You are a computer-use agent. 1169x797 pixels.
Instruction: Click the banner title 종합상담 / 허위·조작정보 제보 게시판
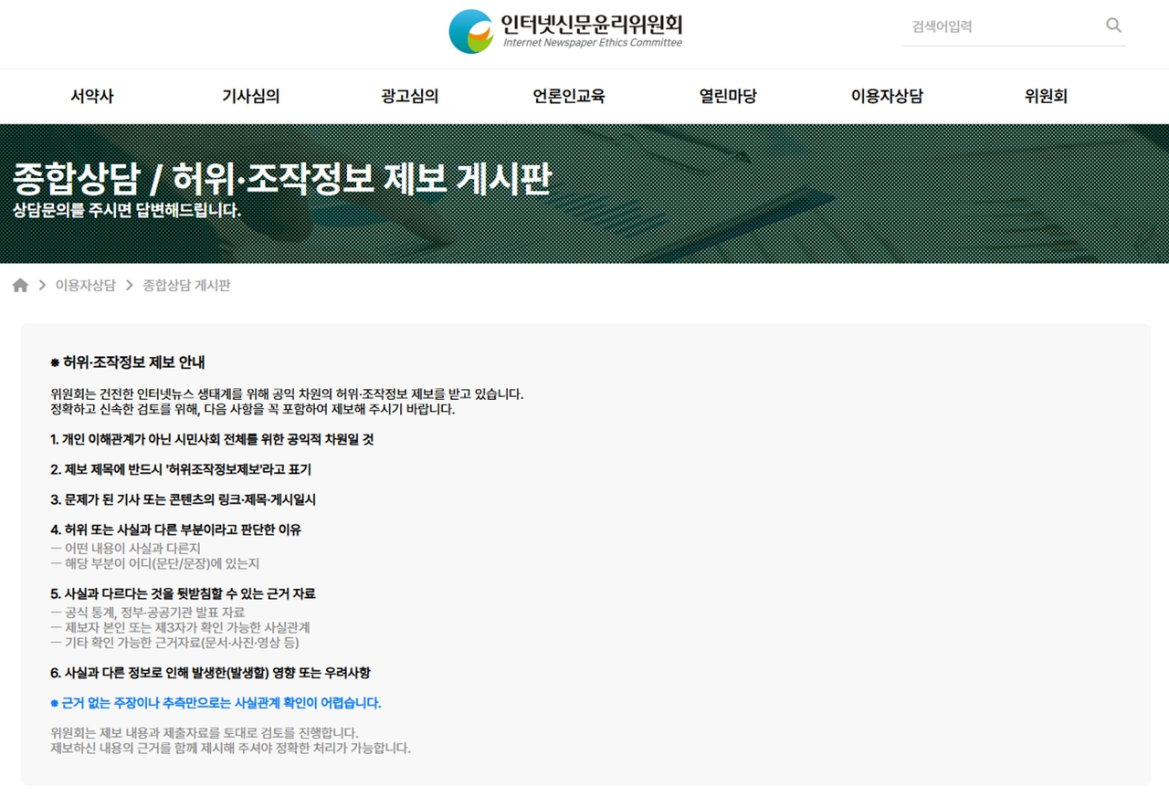(282, 179)
